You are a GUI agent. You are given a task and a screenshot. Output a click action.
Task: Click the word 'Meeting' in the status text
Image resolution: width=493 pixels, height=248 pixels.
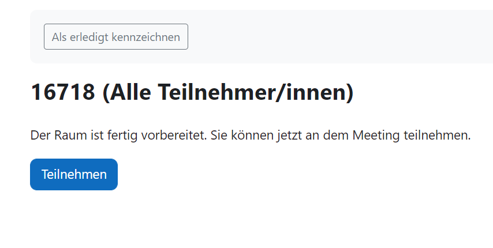pyautogui.click(x=376, y=136)
